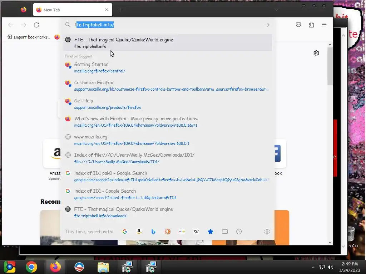The height and width of the screenshot is (274, 366).
Task: Search this time with DuckDuckGo icon
Action: 168,232
